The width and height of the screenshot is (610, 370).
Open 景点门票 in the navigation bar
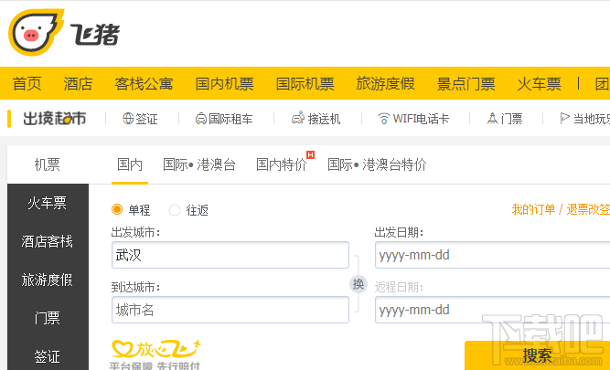coord(466,83)
